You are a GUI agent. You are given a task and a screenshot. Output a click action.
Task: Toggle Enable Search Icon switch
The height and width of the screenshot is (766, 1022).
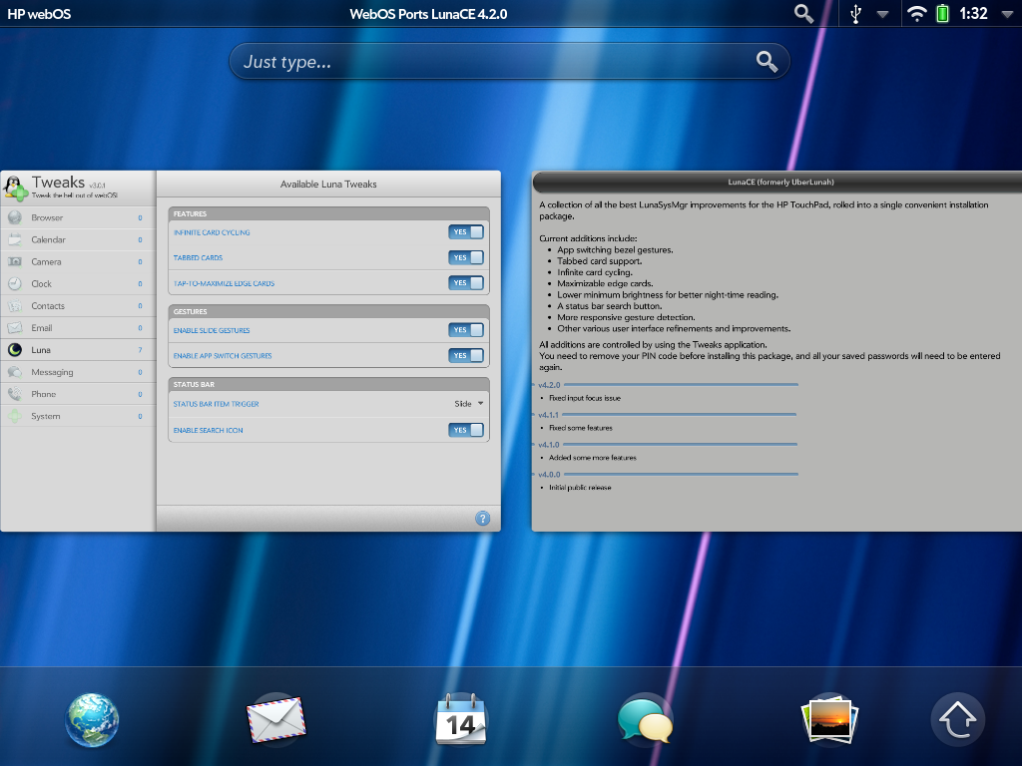point(466,430)
